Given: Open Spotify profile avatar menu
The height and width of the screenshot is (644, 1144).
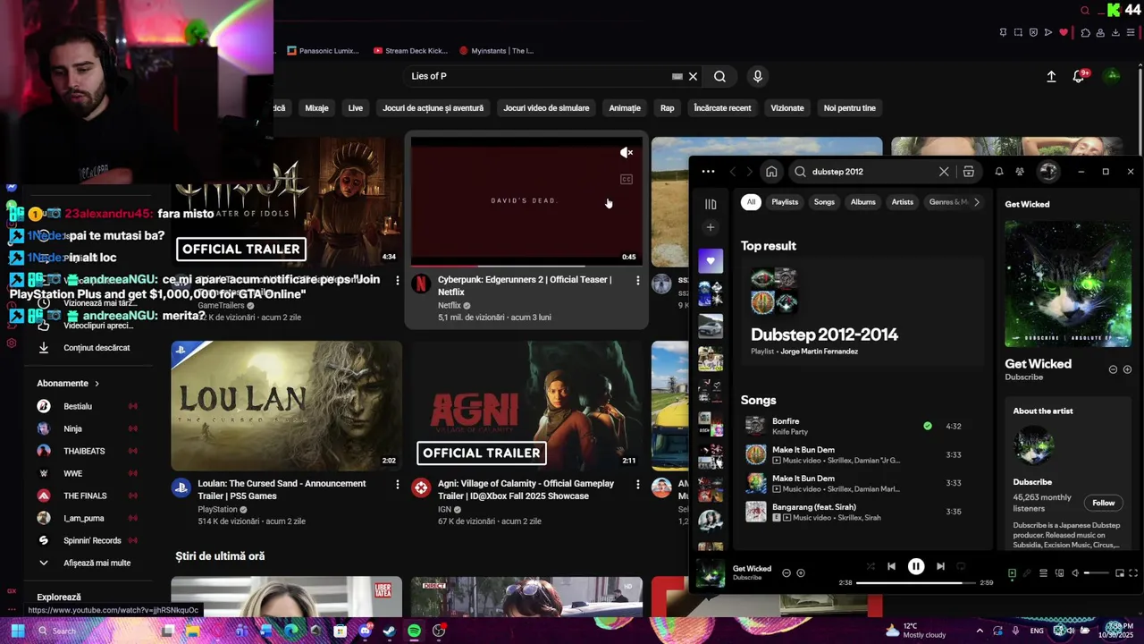Looking at the screenshot, I should (x=1048, y=171).
